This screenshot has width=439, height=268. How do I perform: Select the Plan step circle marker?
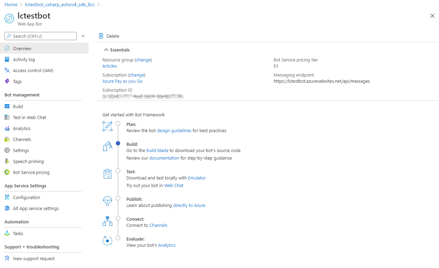click(118, 123)
